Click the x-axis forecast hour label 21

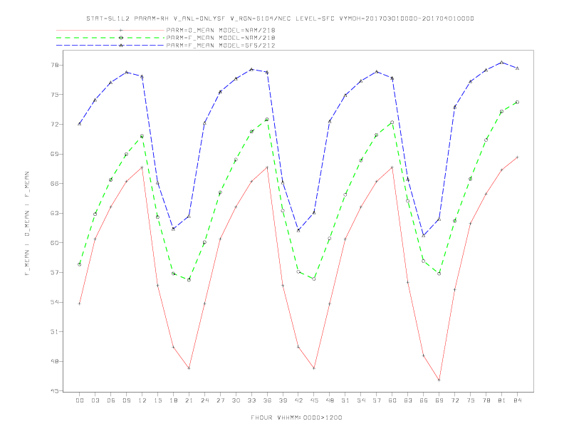[x=189, y=400]
